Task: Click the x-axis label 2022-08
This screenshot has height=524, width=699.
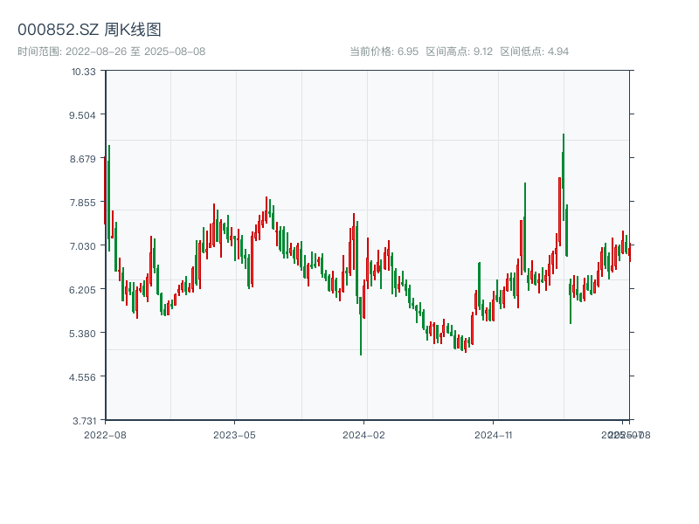Action: 105,435
